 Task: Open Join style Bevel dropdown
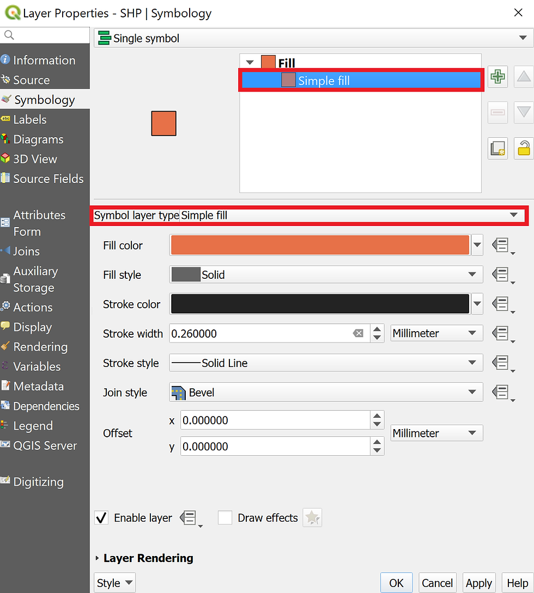pos(326,393)
